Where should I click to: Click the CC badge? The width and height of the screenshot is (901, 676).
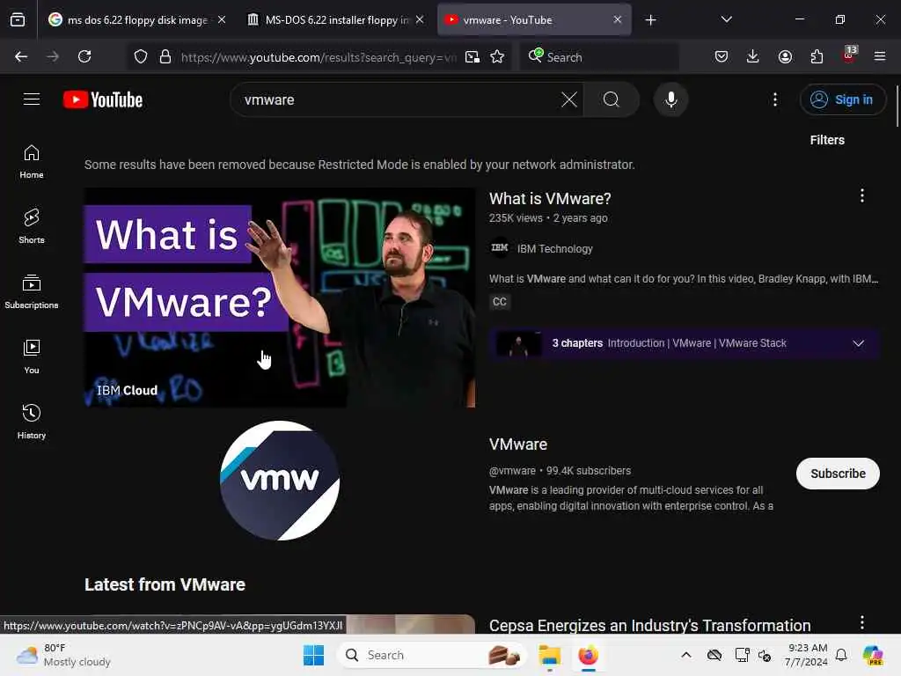[500, 302]
